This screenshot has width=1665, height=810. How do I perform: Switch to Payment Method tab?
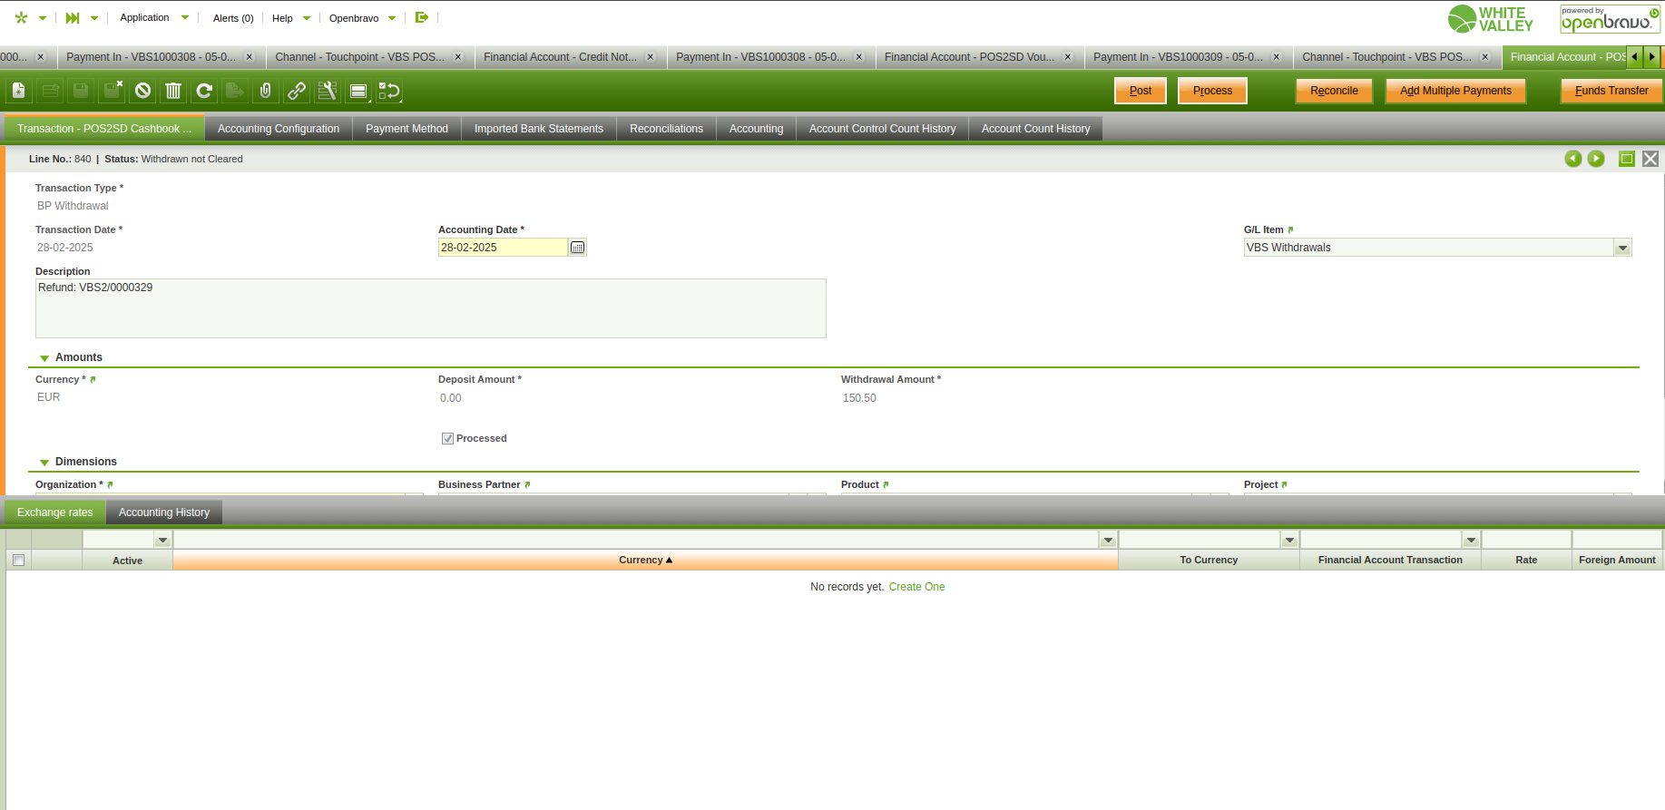[x=406, y=129]
